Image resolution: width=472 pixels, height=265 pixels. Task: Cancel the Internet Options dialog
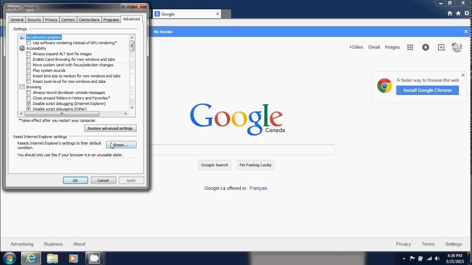[x=103, y=180]
